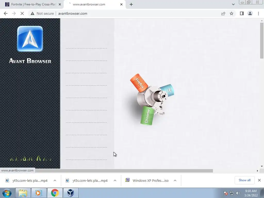Viewport: 264px width, 198px height.
Task: Click the scroll down arrow
Action: coord(262,166)
